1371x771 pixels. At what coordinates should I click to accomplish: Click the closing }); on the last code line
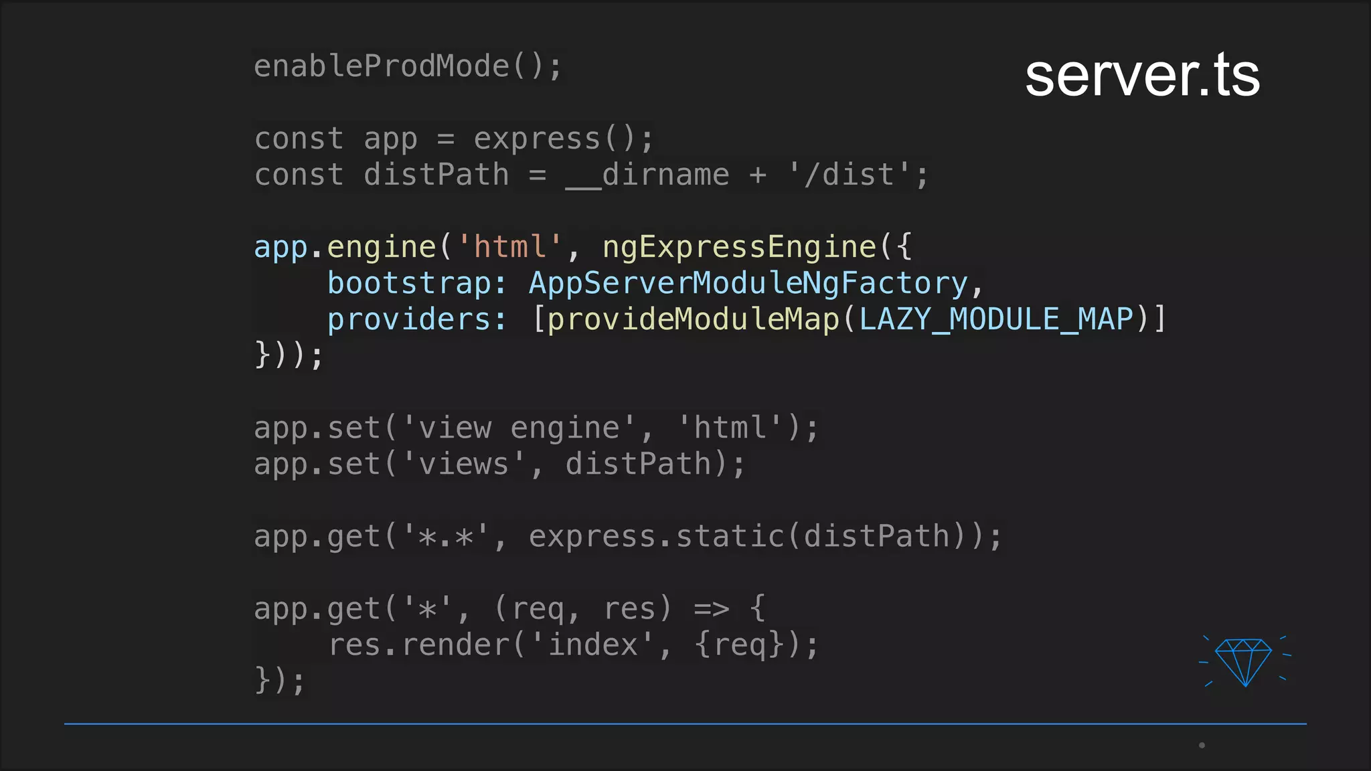[280, 681]
